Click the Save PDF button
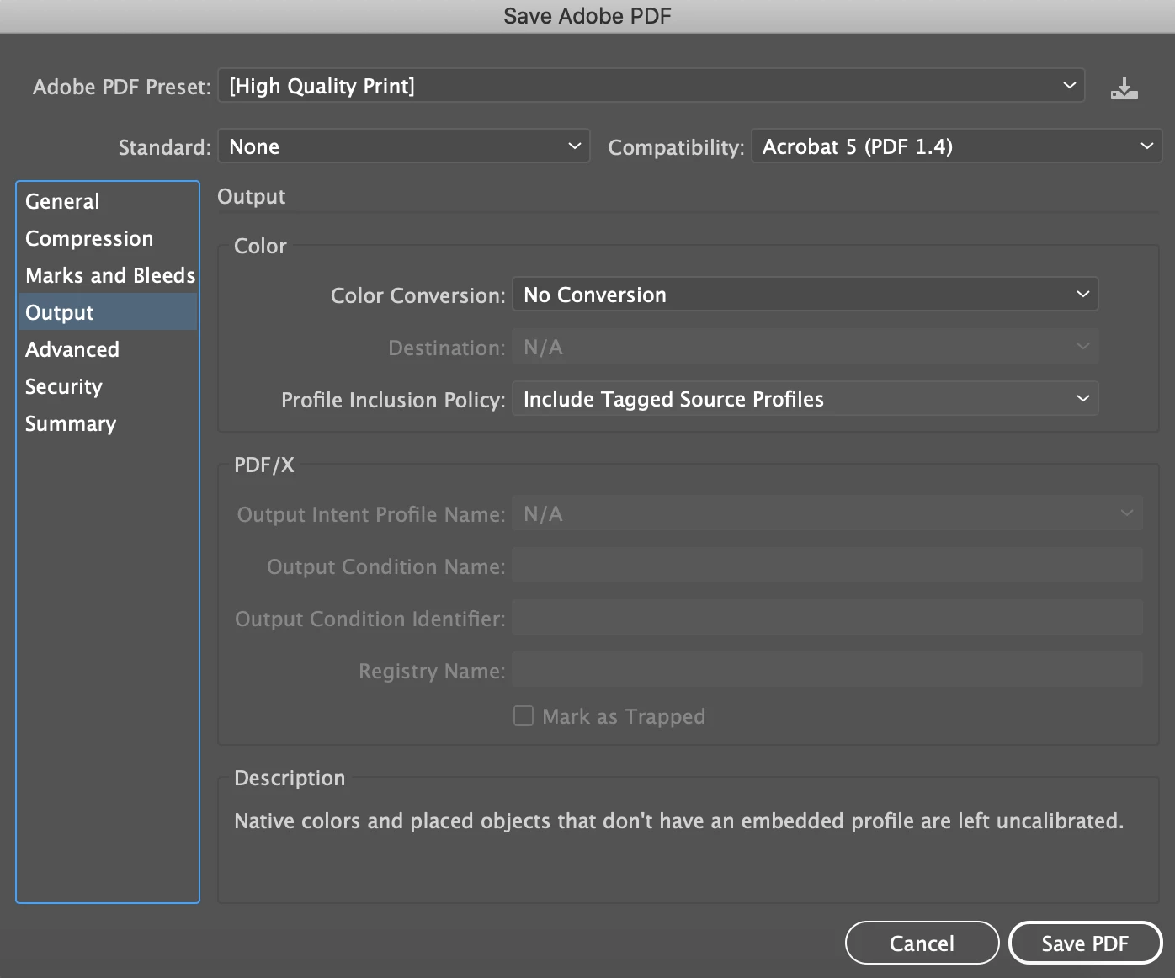The image size is (1175, 978). [x=1085, y=943]
